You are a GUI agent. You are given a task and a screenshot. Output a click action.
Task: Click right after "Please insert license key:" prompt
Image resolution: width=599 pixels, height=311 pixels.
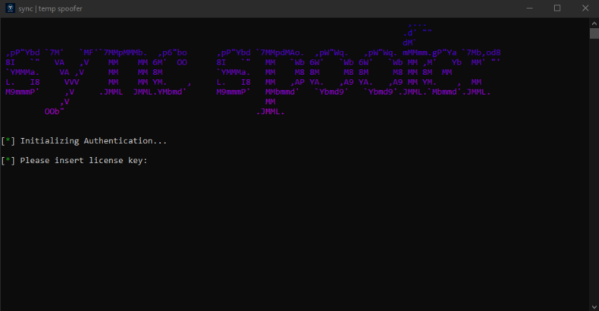(153, 161)
